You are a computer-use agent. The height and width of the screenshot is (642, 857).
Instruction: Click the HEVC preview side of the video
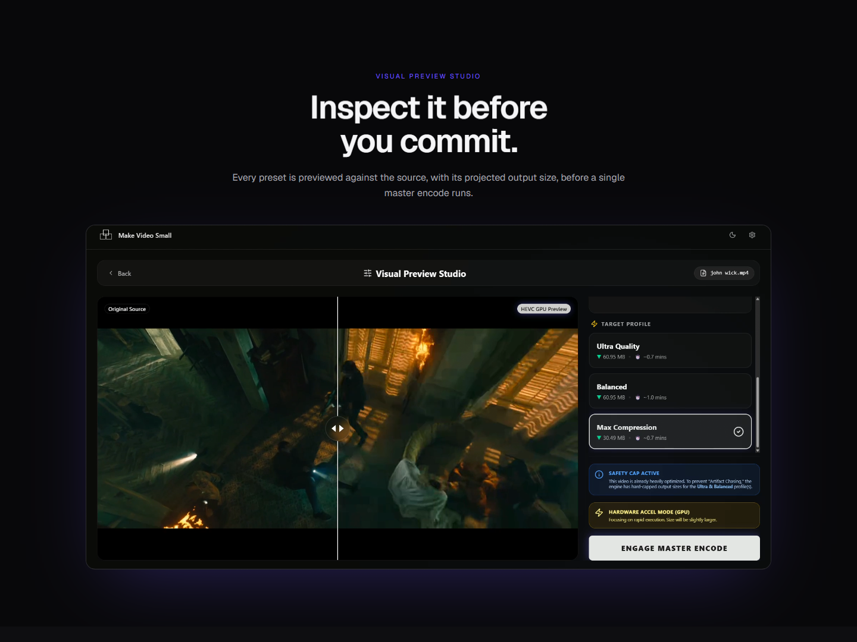point(458,428)
